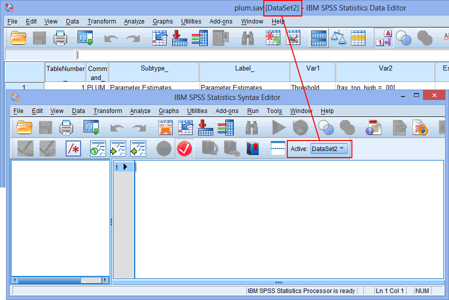
Task: Split editor window icon with dashed line
Action: click(x=278, y=148)
